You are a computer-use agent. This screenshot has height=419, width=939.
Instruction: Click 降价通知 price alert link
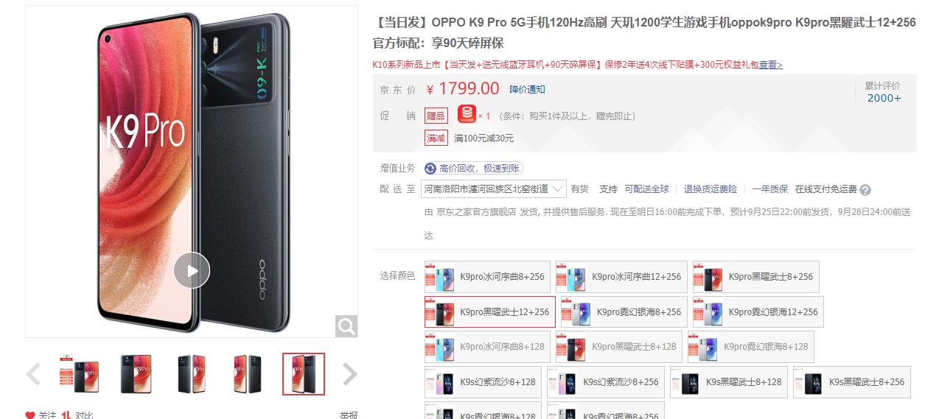click(528, 89)
